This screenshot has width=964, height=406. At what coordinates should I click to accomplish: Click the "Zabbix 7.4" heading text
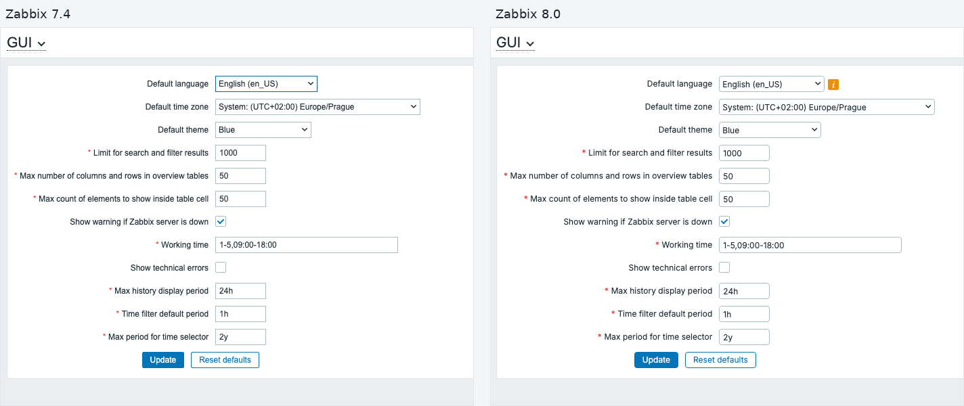pos(38,14)
